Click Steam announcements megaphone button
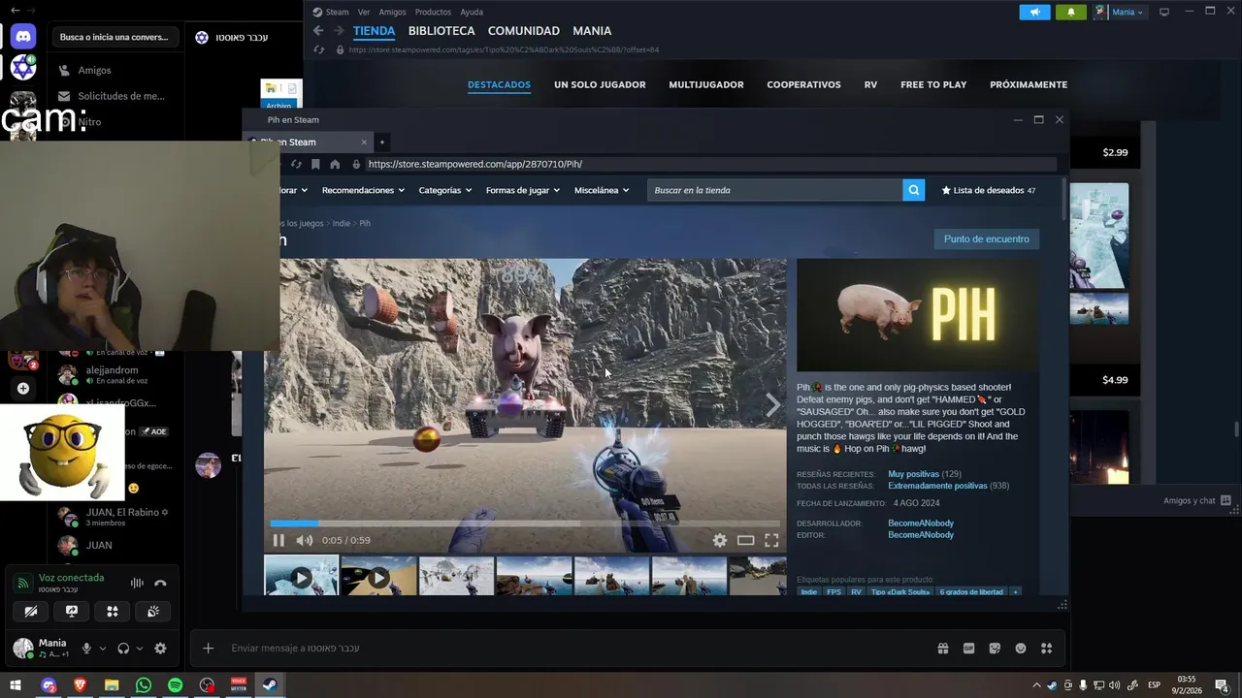The image size is (1242, 698). 1034,12
